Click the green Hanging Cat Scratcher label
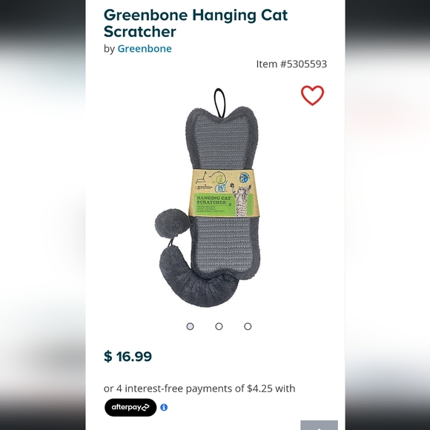This screenshot has height=430, width=430. pos(213,204)
